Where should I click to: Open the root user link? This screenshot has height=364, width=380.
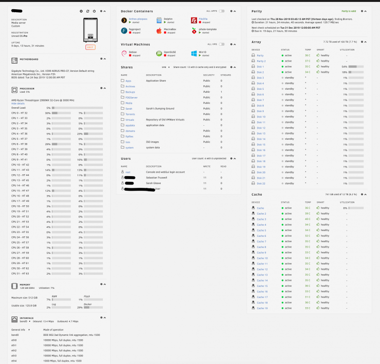[128, 172]
